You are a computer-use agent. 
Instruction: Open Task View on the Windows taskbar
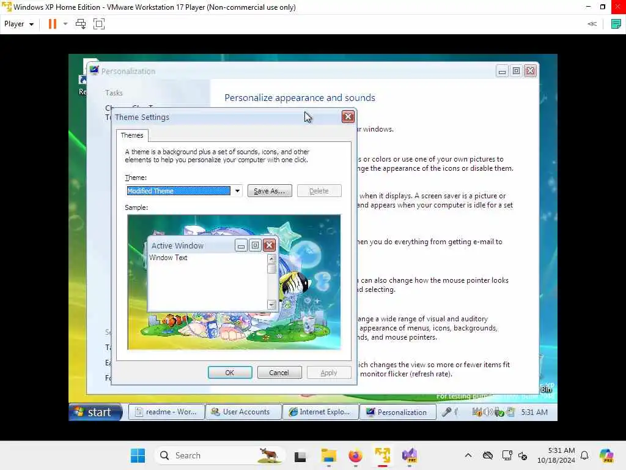pos(300,455)
